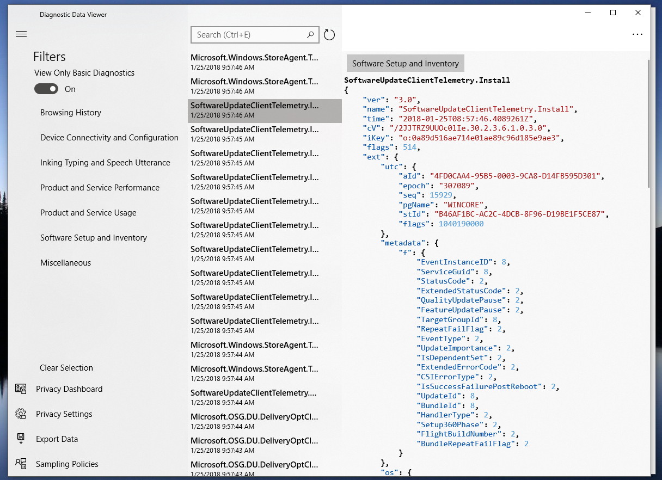This screenshot has height=480, width=662.
Task: Open Privacy Dashboard link
Action: 69,389
